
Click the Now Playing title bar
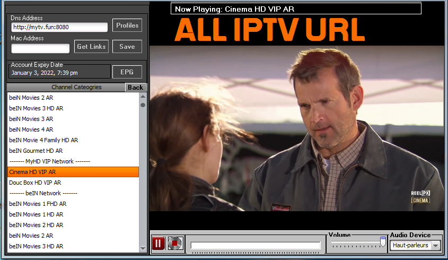pos(296,8)
